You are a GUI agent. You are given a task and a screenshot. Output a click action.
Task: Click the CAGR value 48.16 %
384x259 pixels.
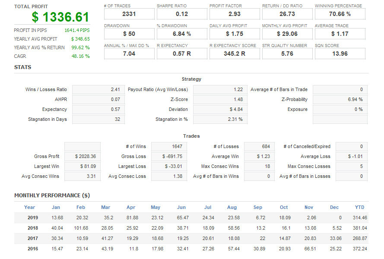point(80,56)
